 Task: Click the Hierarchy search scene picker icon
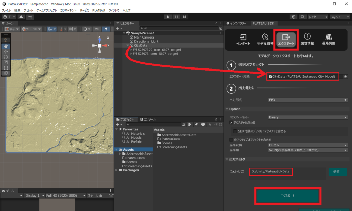(220, 28)
